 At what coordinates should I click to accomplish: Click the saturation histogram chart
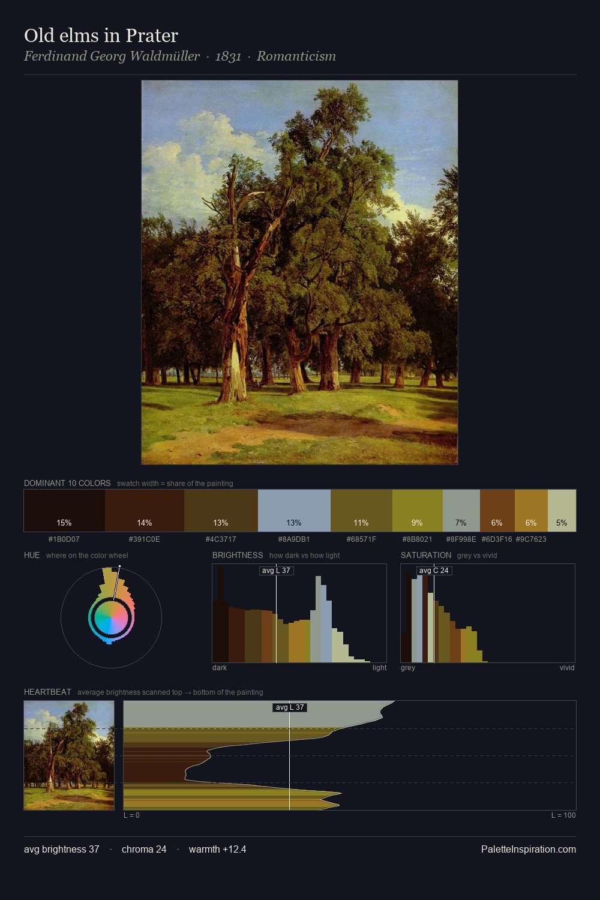tap(488, 613)
